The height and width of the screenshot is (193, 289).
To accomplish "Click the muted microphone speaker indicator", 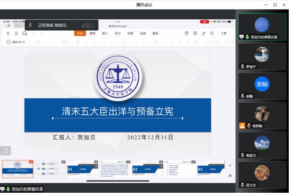I will click(31, 25).
